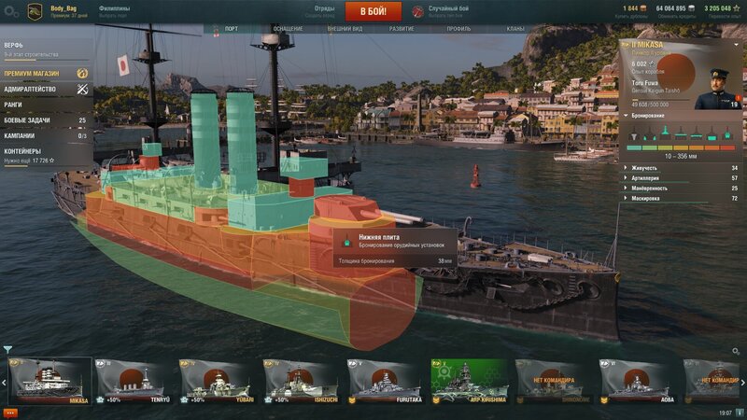Select the second armor layout icon

click(x=649, y=133)
